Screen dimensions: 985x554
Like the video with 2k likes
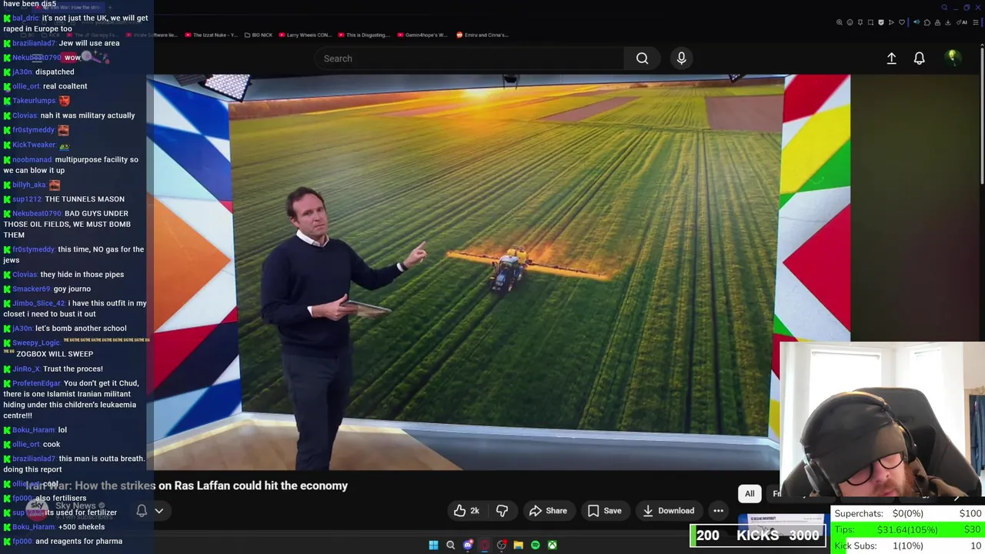pos(466,510)
